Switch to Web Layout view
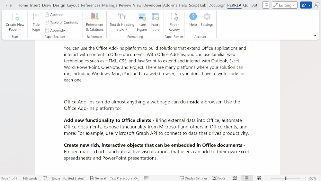Image resolution: width=321 pixels, height=181 pixels. [x=259, y=178]
